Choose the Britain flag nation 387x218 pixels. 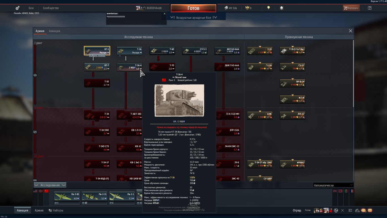[x=335, y=191]
